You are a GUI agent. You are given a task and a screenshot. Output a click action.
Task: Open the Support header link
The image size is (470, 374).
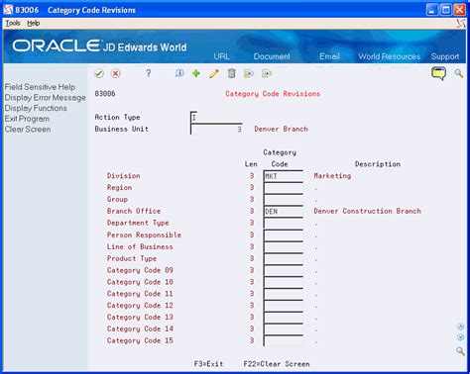[x=445, y=56]
